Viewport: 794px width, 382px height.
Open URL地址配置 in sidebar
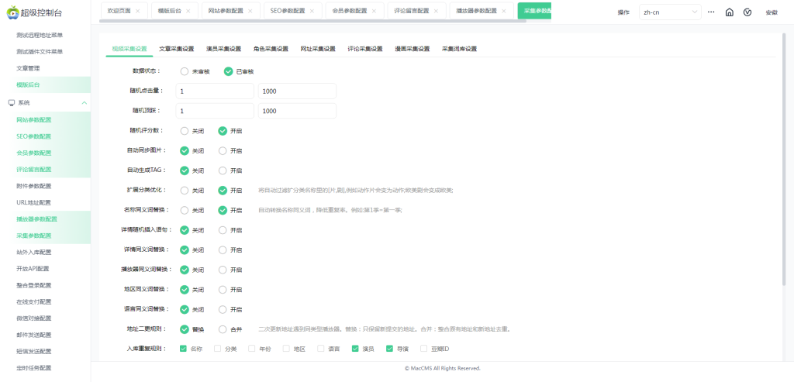[33, 202]
